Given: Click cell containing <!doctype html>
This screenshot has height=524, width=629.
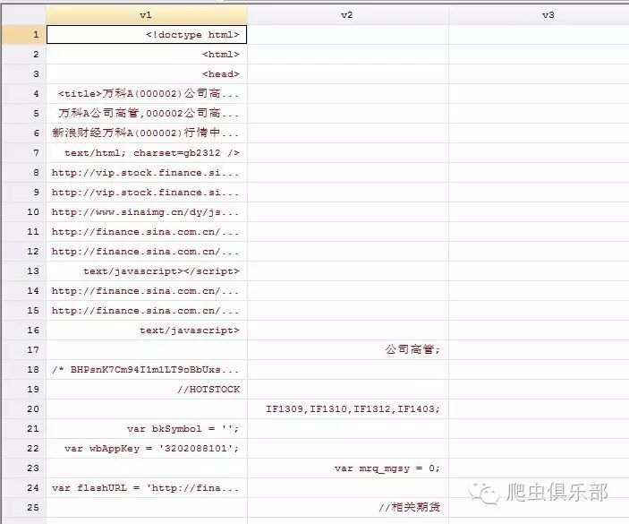Looking at the screenshot, I should [x=147, y=35].
